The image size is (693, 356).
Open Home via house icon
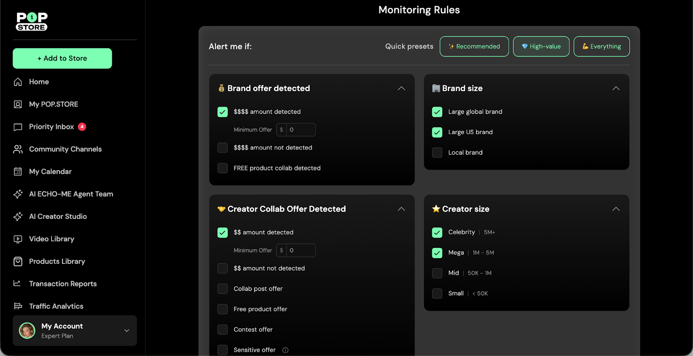tap(18, 82)
